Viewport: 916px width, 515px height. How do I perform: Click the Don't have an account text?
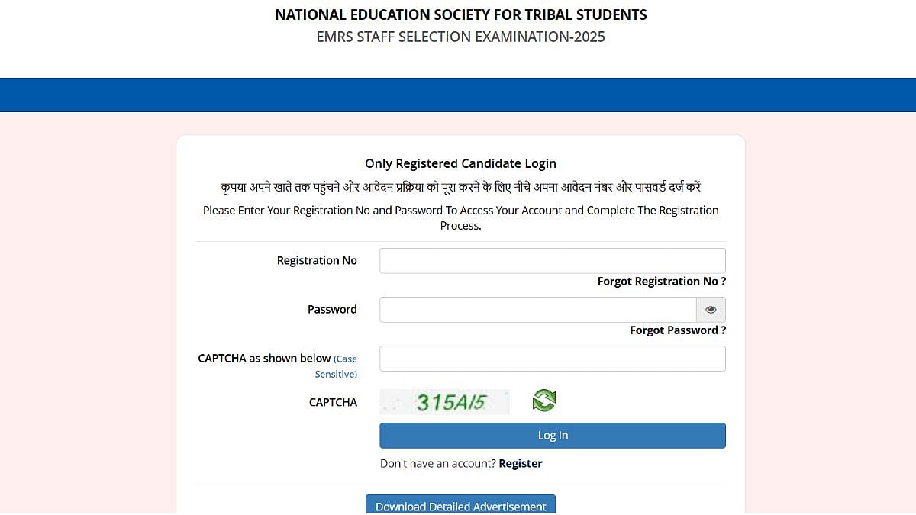pos(439,462)
